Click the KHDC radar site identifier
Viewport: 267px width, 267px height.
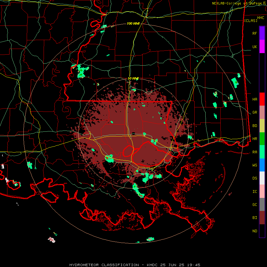pyautogui.click(x=152, y=265)
